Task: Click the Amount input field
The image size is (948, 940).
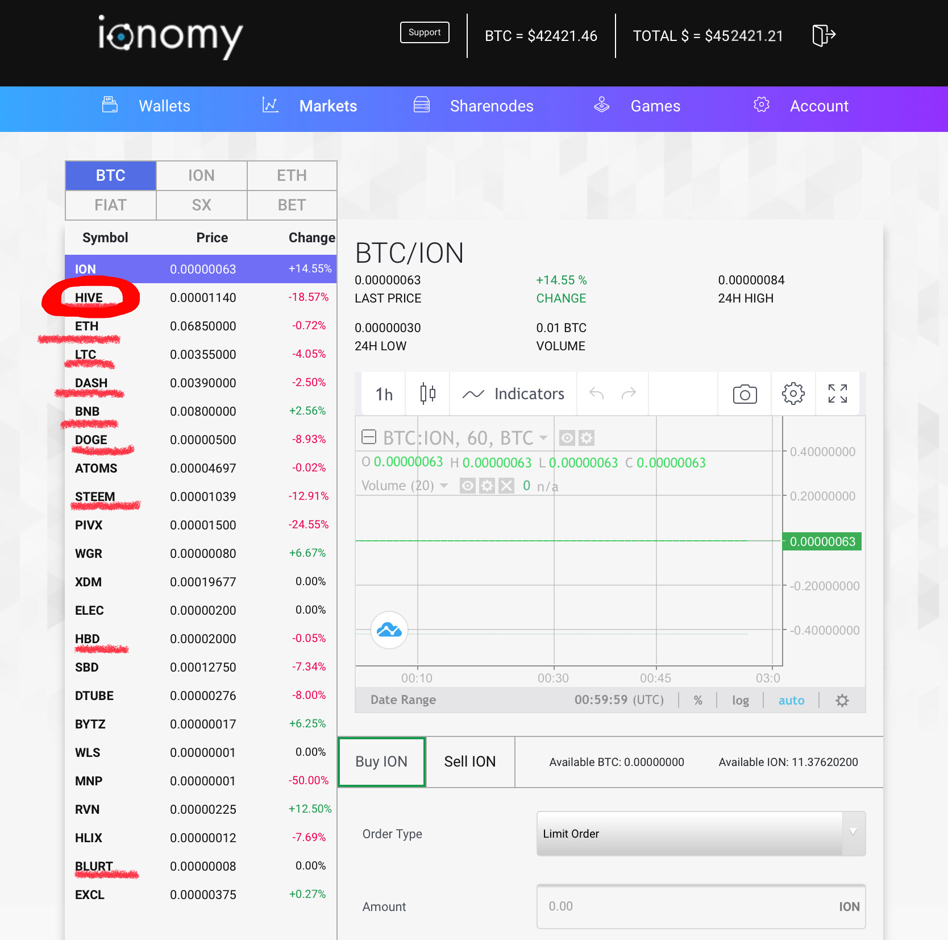Action: click(701, 906)
